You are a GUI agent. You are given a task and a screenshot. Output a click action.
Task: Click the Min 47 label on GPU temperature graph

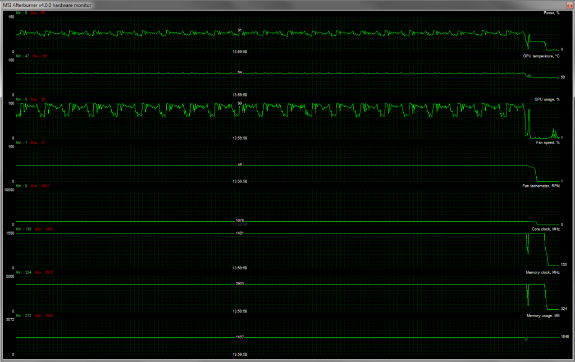click(22, 56)
